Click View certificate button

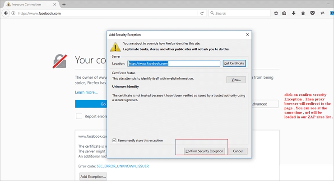pyautogui.click(x=236, y=80)
